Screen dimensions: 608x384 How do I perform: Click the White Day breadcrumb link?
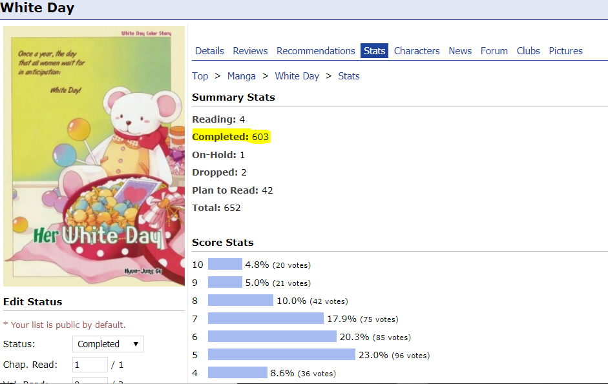297,76
